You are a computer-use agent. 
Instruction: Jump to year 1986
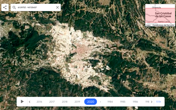pos(135,102)
